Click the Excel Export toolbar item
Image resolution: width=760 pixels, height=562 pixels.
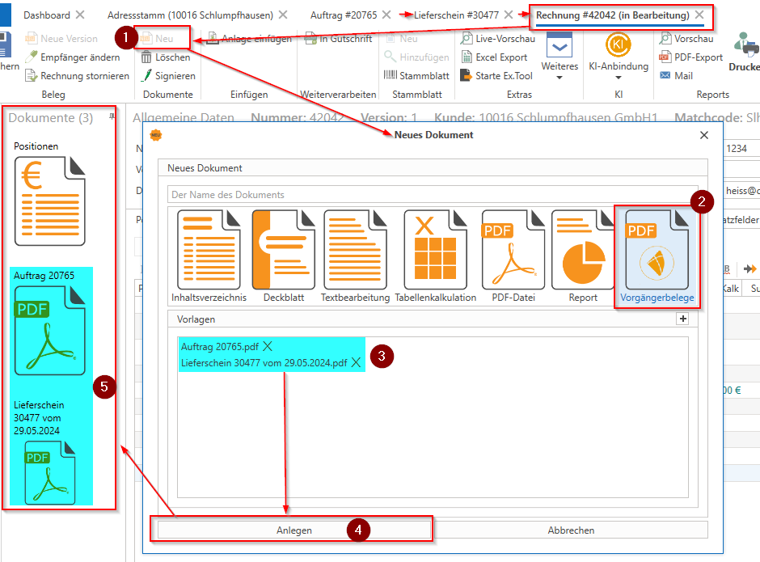tap(493, 57)
